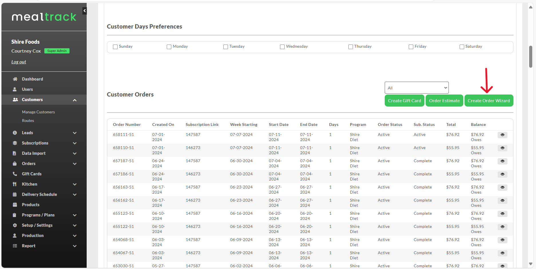536x269 pixels.
Task: View order 654067-51 via eye icon
Action: coord(503,253)
